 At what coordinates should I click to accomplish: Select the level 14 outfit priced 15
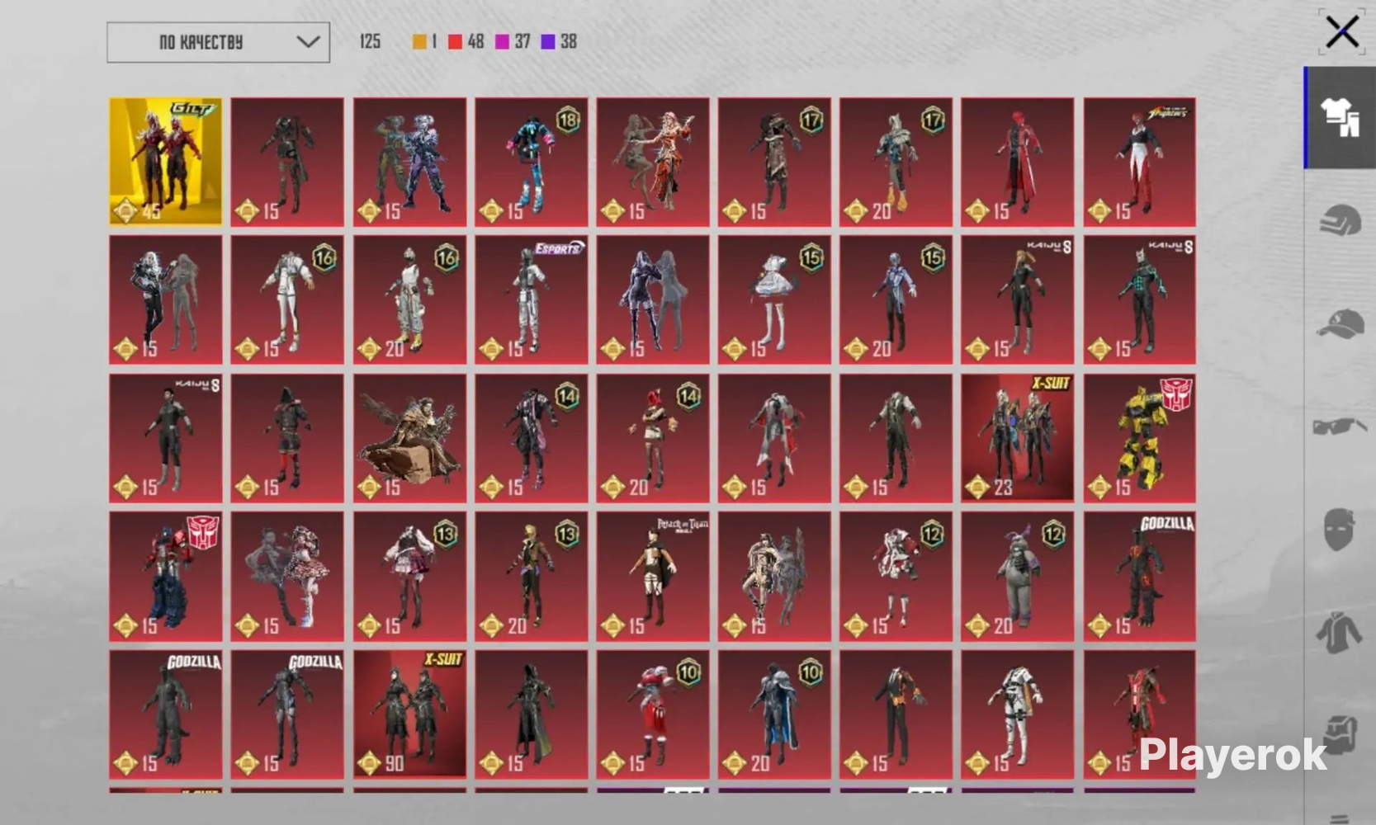531,438
